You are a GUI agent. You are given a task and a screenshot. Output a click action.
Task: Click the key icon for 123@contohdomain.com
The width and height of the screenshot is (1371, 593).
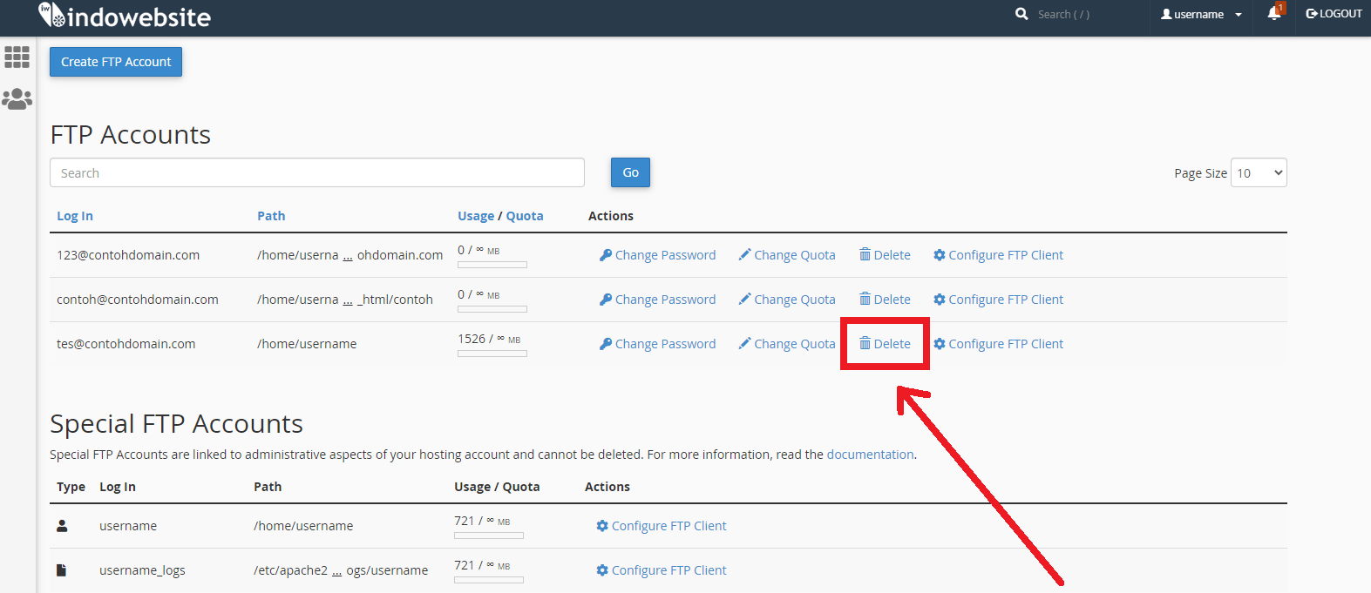click(x=606, y=255)
